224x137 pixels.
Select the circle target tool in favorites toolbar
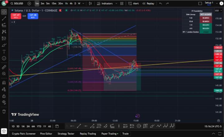pyautogui.click(x=139, y=126)
